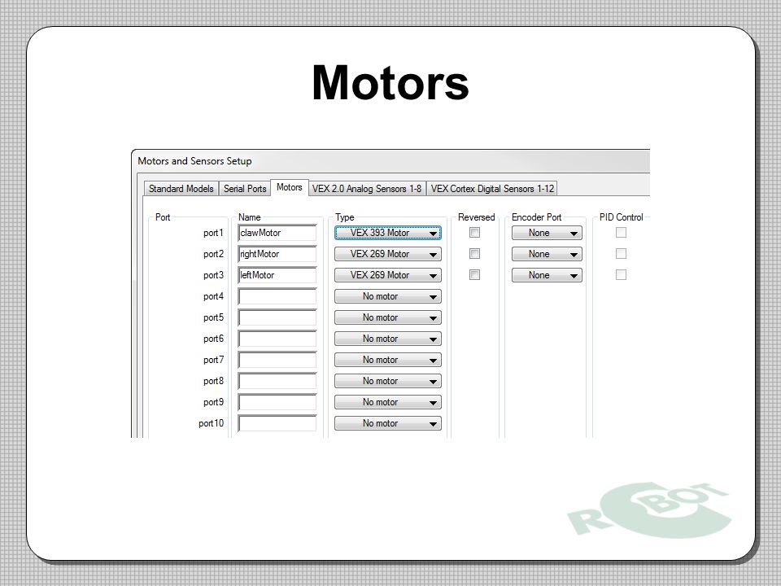781x586 pixels.
Task: Open port1 Encoder Port None dropdown
Action: [547, 233]
